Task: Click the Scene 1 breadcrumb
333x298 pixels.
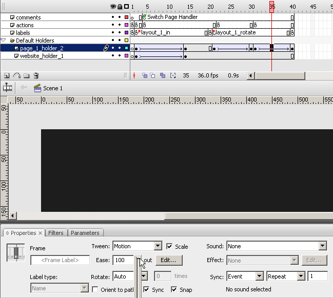Action: point(52,88)
